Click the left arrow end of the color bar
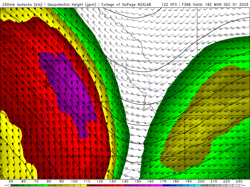 [x=7, y=185]
